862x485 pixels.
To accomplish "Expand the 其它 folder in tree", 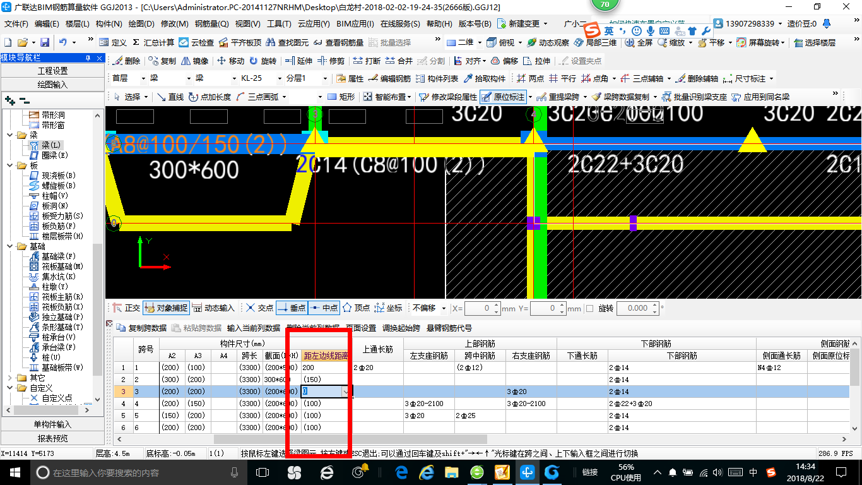I will (9, 378).
